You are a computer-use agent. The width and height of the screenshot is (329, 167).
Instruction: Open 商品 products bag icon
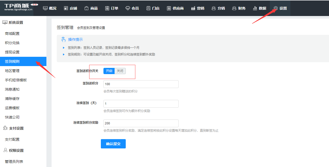pos(87,8)
